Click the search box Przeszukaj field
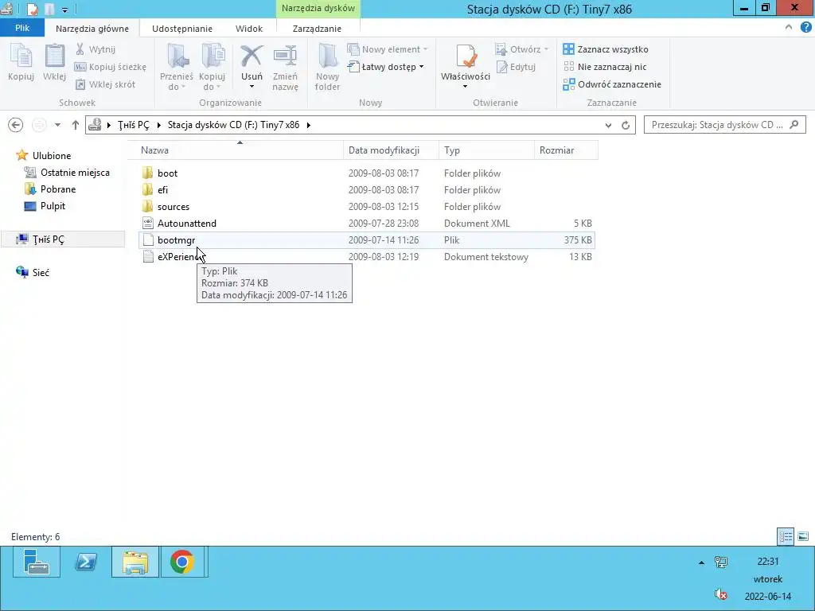 [x=724, y=125]
